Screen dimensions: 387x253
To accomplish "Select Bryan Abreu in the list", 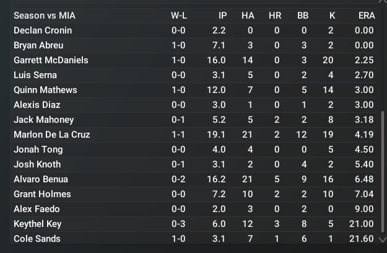I will [38, 45].
